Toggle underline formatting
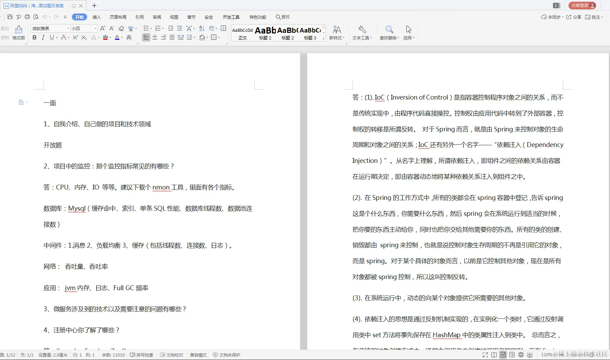Viewport: 610px width, 360px height. tap(51, 38)
